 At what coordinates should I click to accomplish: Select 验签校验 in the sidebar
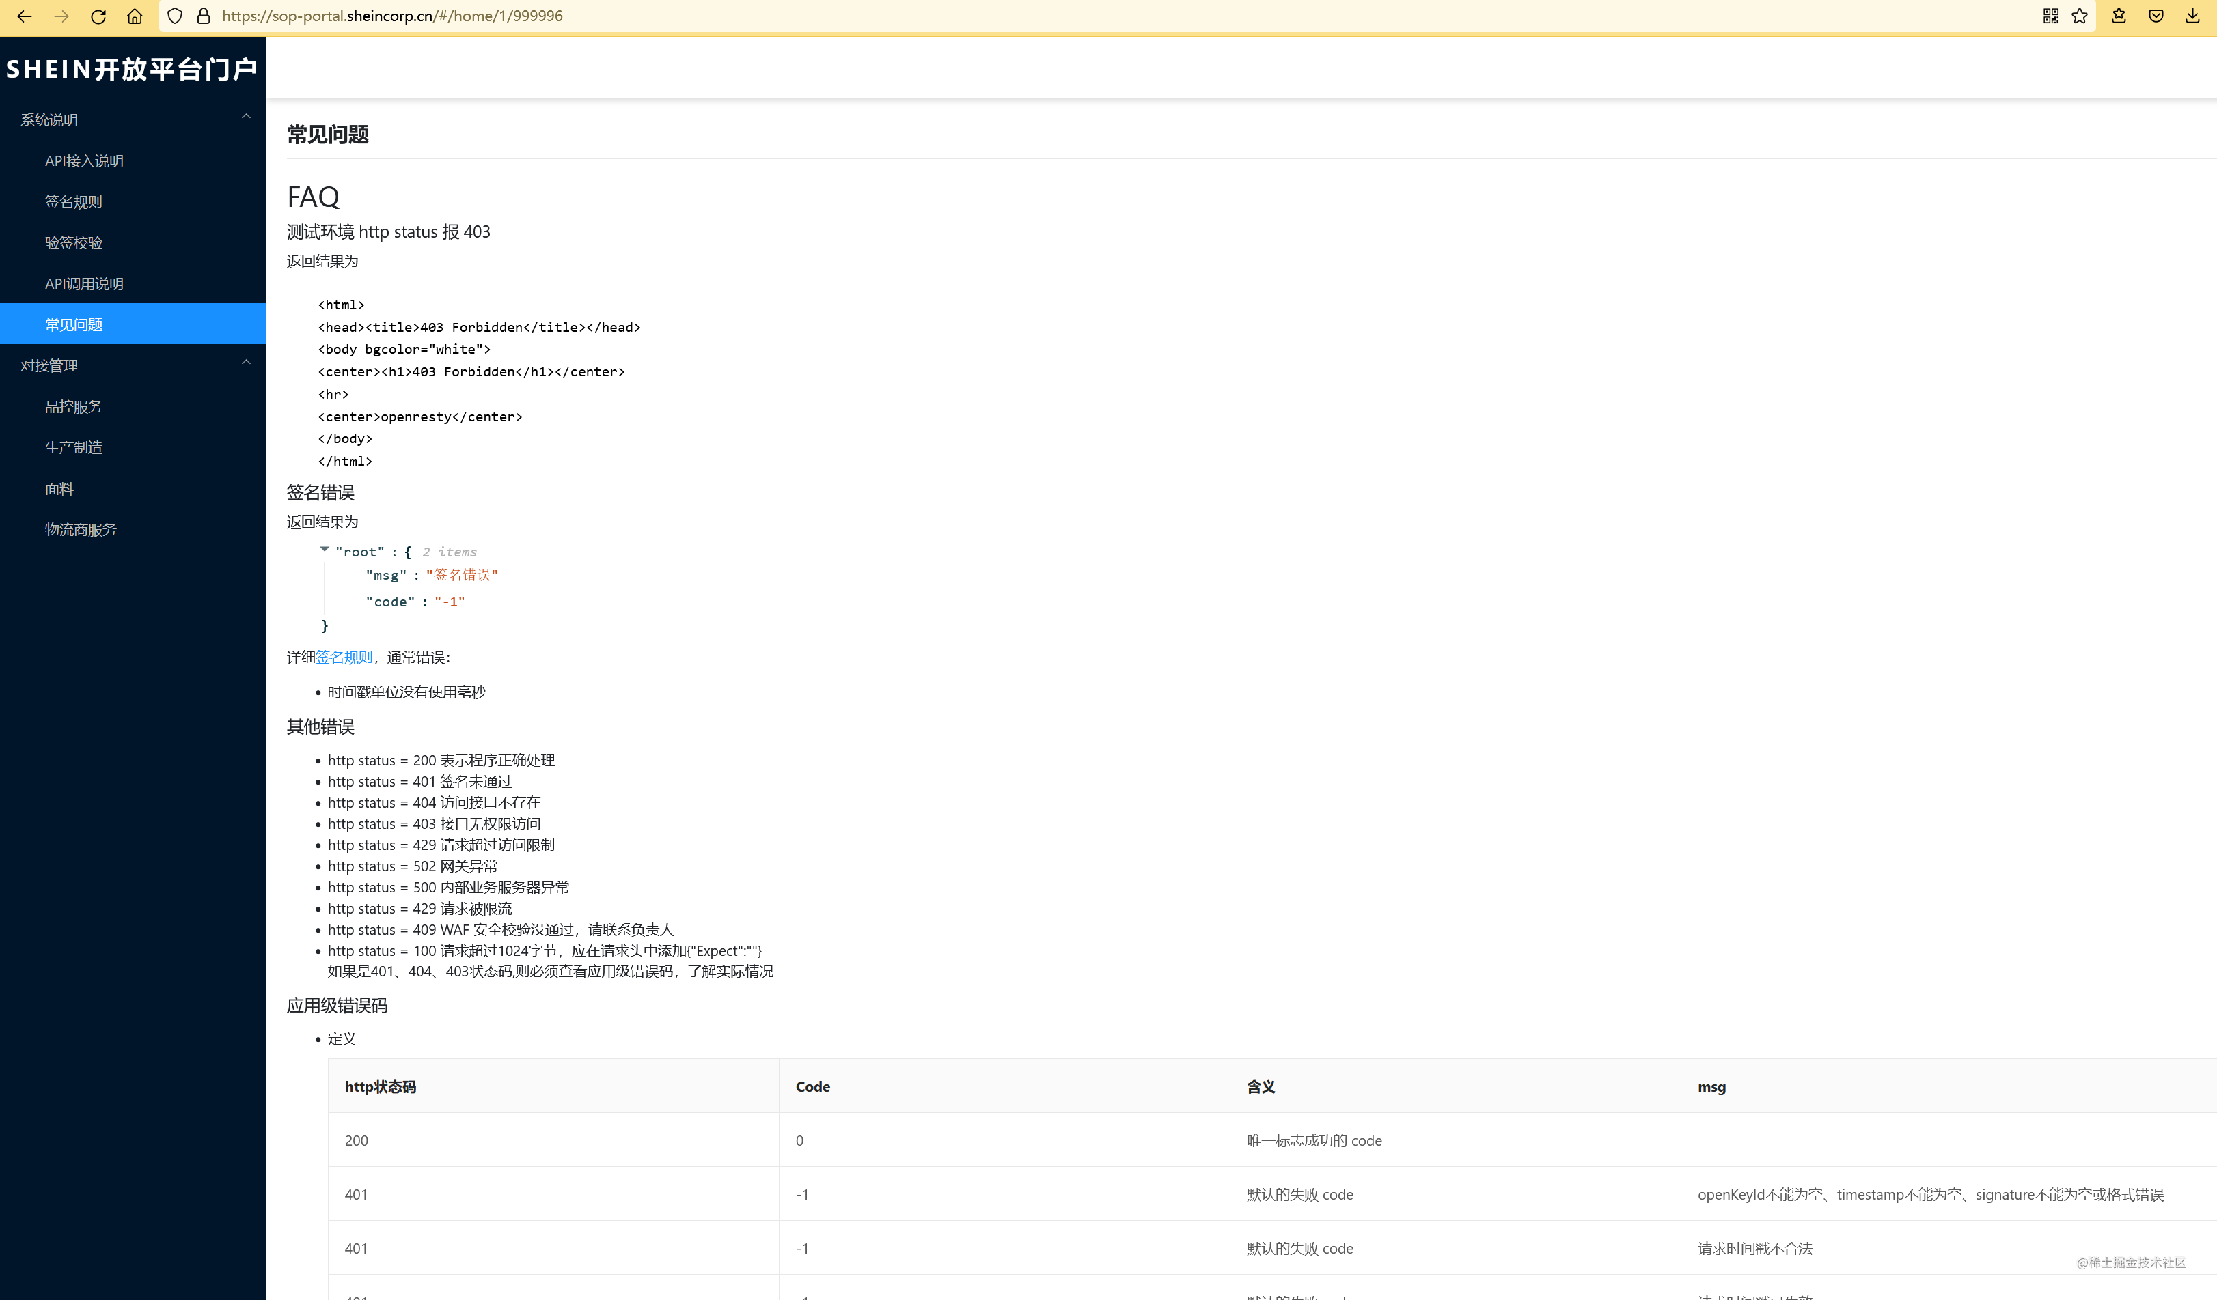click(74, 242)
